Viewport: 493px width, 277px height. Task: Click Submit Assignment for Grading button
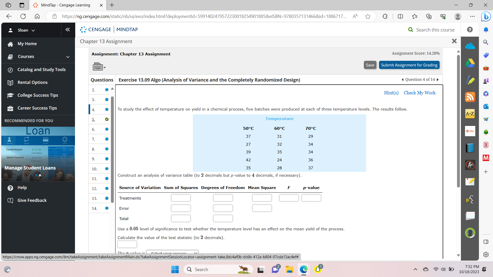pyautogui.click(x=409, y=65)
